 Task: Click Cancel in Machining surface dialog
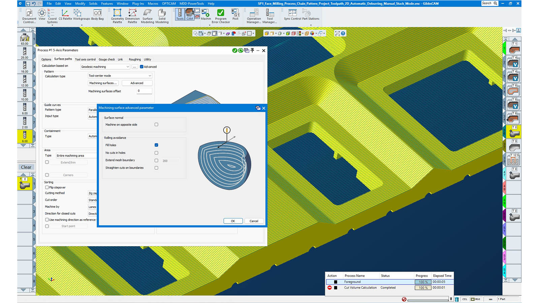click(254, 221)
